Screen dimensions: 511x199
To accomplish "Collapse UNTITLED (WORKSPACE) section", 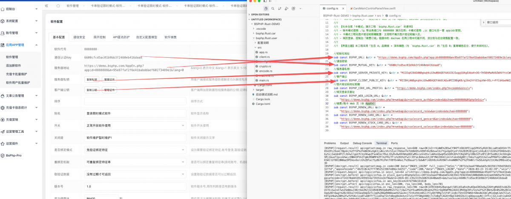I will coord(267,20).
